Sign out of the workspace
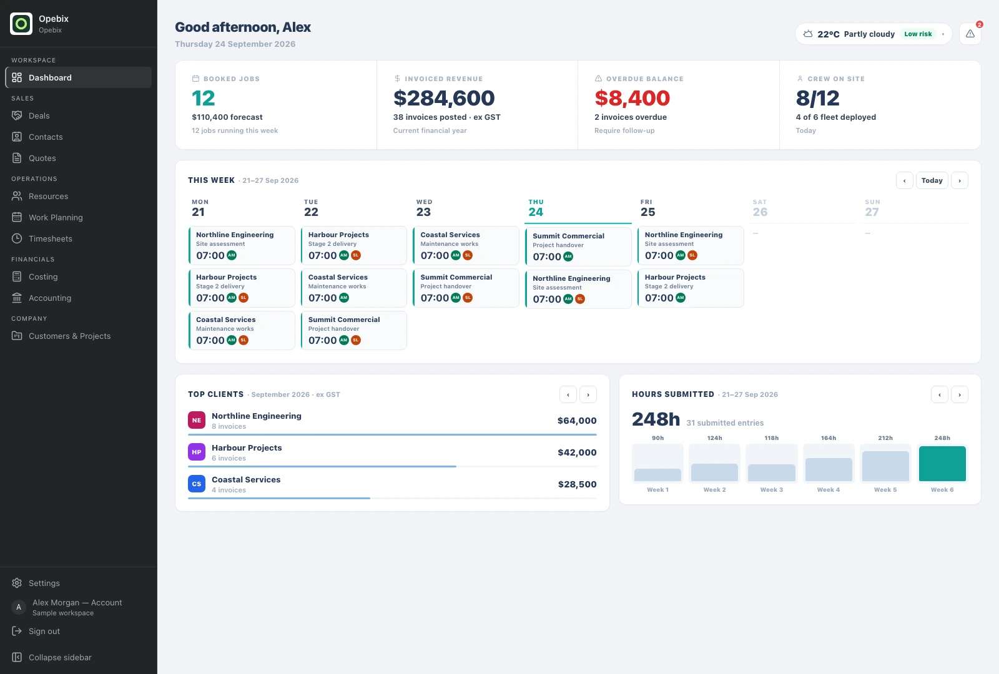The width and height of the screenshot is (999, 674). point(79,631)
